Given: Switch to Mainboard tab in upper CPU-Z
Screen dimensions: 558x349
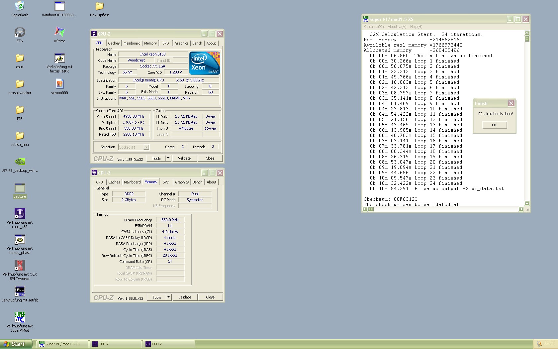Looking at the screenshot, I should coord(132,43).
